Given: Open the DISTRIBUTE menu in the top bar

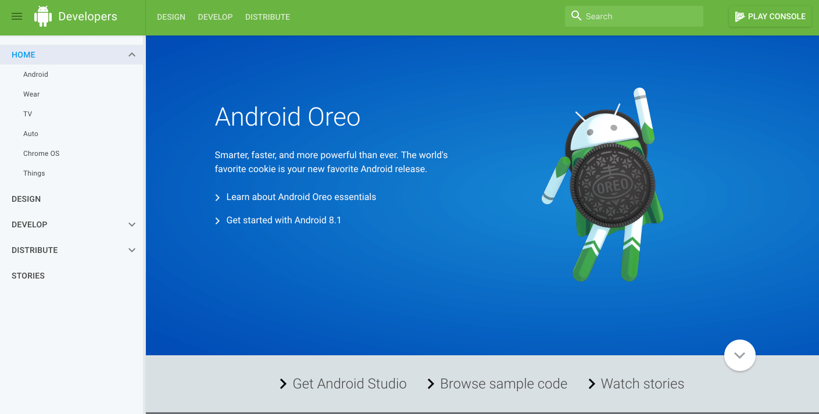Looking at the screenshot, I should tap(267, 17).
